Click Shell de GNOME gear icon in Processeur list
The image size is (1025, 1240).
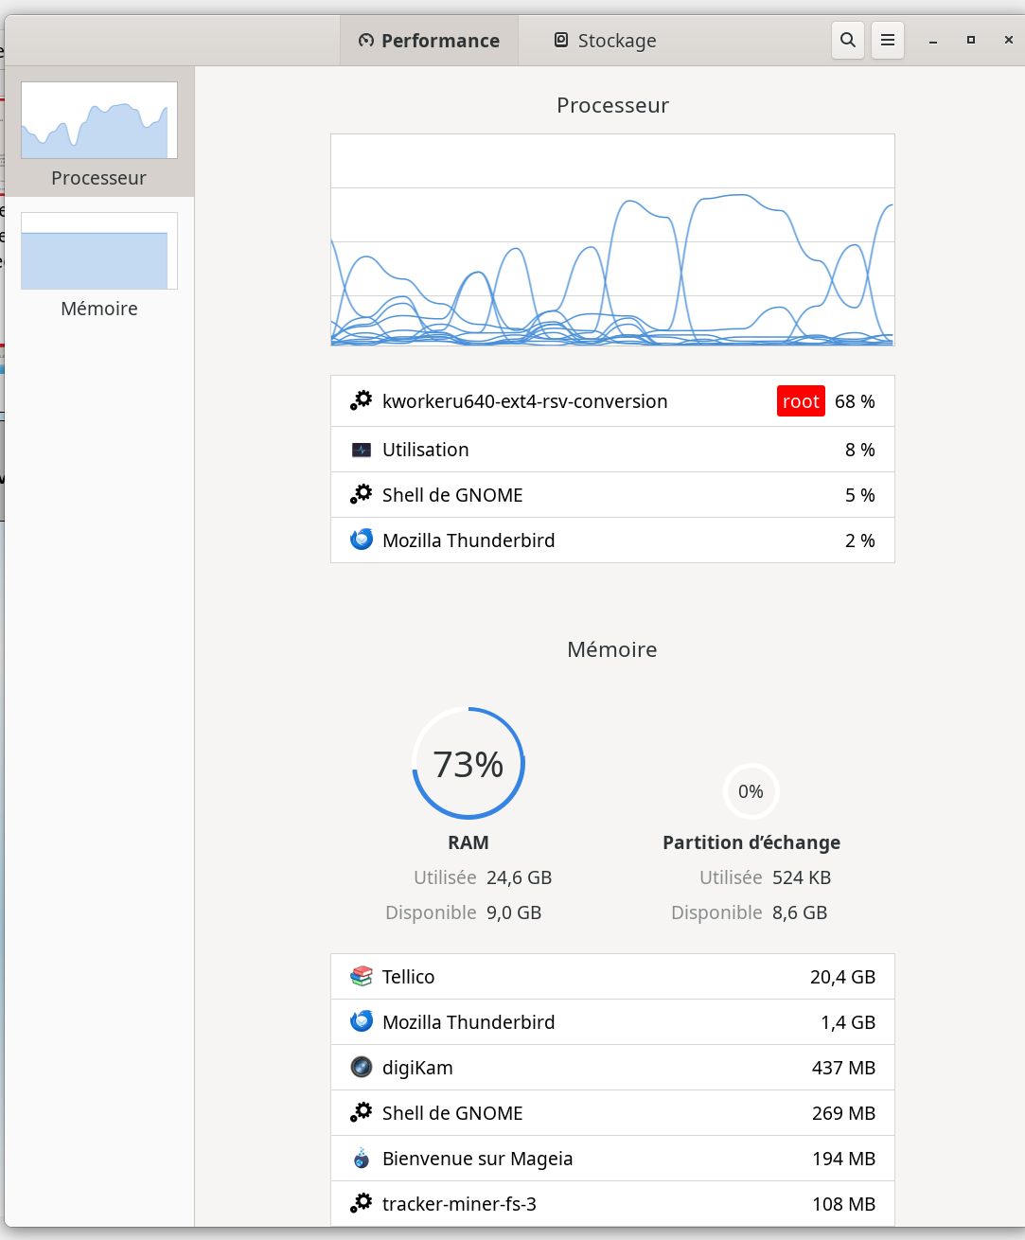(362, 494)
